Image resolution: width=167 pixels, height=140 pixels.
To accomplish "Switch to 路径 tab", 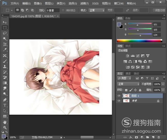I will point(136,73).
